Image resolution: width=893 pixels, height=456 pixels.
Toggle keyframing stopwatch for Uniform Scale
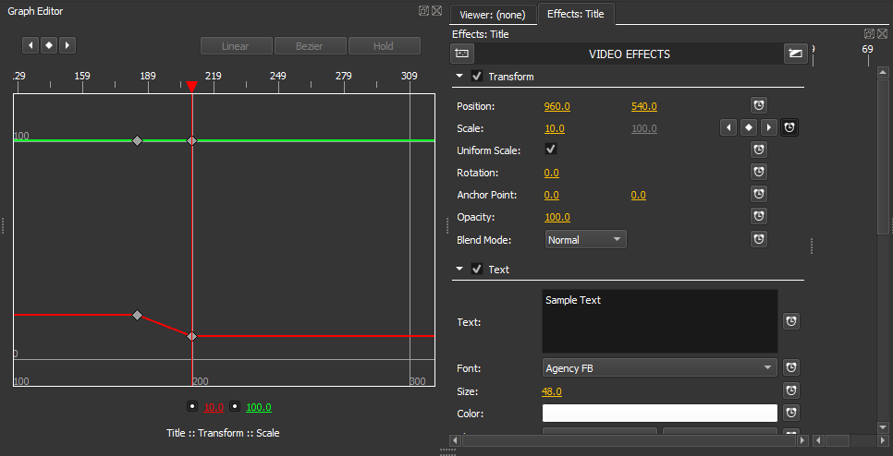[x=759, y=150]
